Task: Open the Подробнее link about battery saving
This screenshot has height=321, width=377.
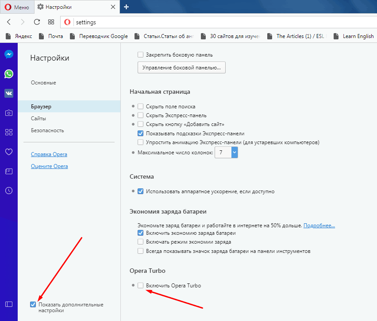Action: (x=319, y=225)
